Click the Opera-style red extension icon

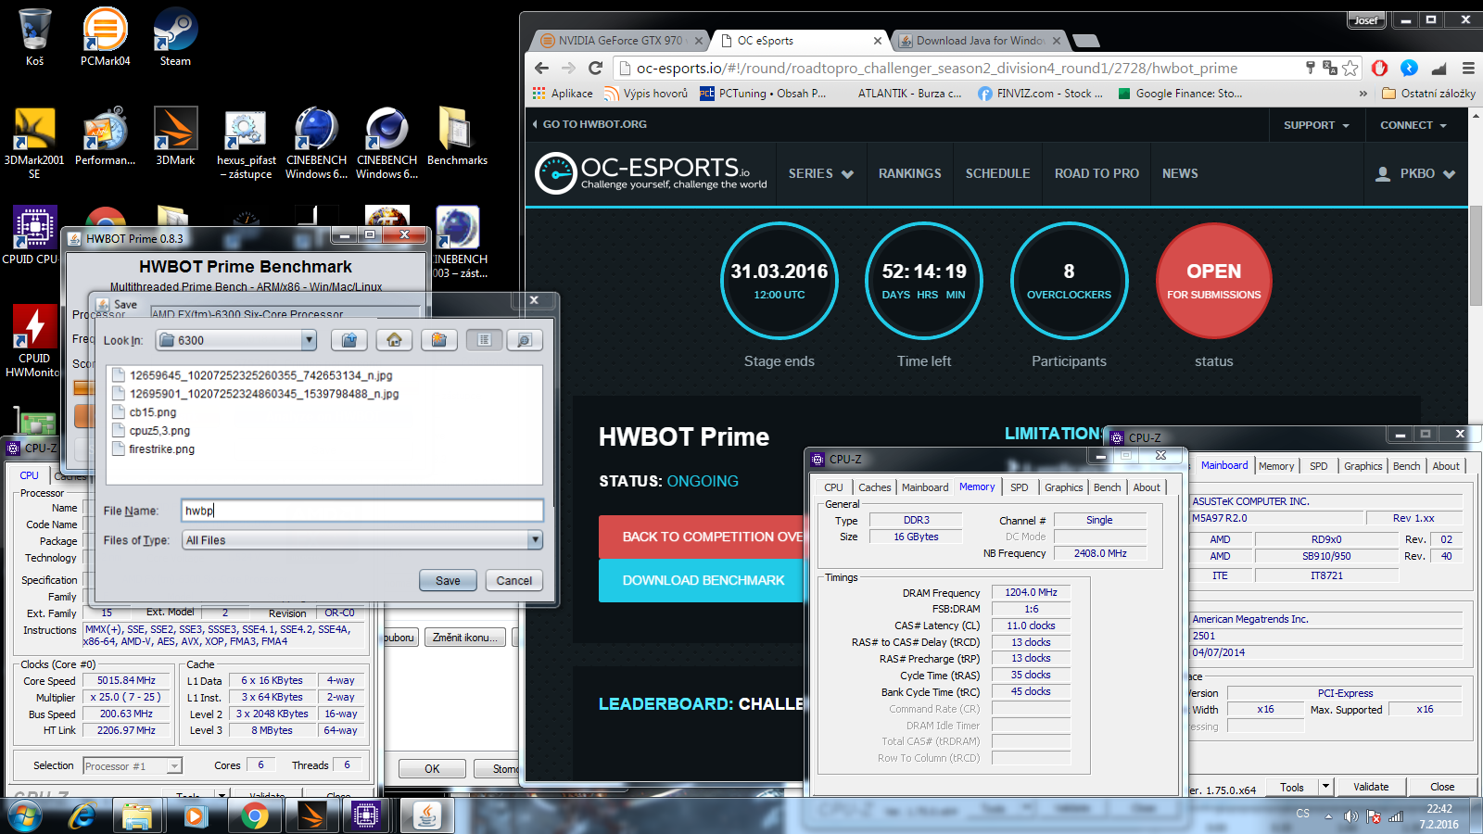(1379, 68)
